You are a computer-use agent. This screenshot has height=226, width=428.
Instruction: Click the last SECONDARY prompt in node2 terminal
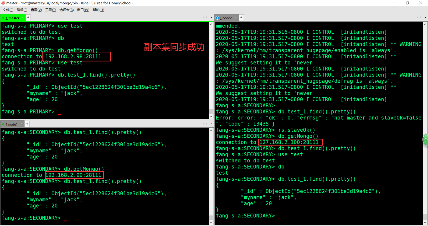245,216
